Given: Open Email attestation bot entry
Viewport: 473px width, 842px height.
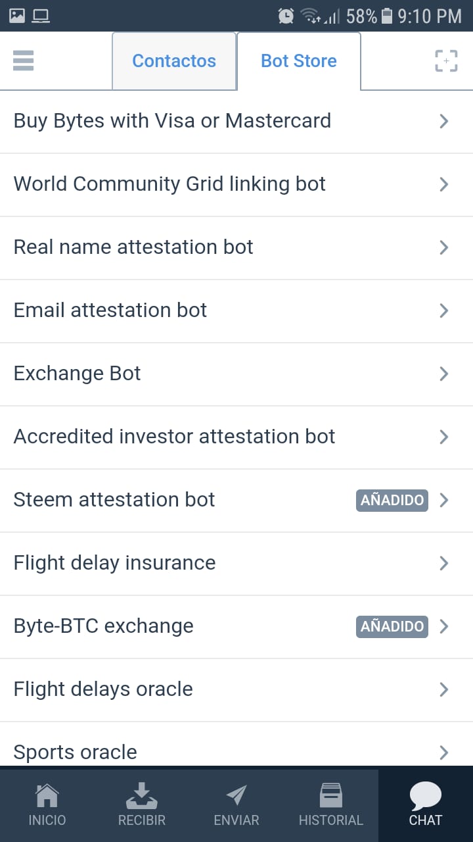Looking at the screenshot, I should coord(110,310).
